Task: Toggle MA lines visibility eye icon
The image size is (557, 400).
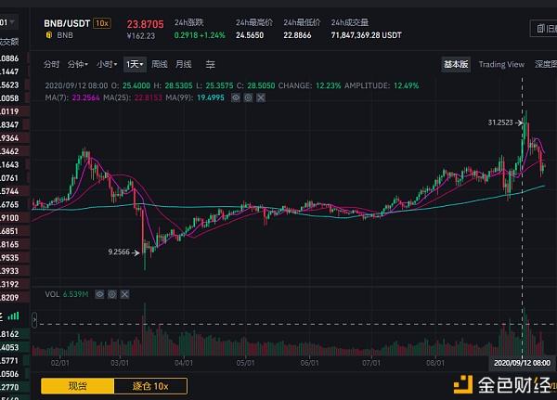Action: coord(236,97)
